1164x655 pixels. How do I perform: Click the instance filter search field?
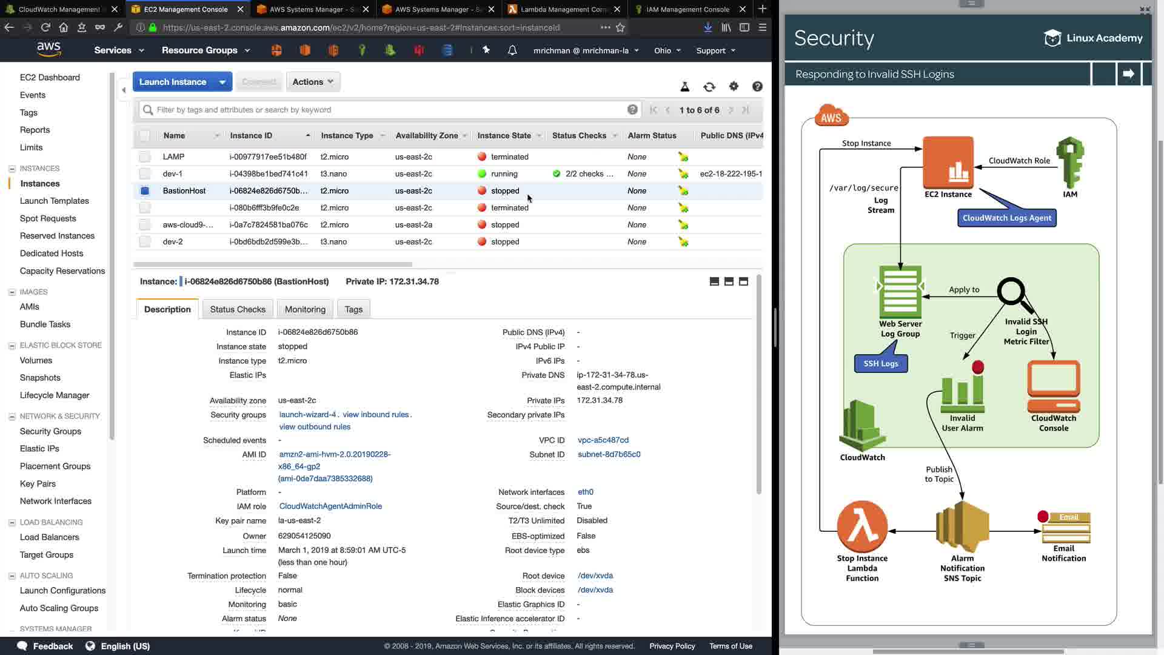coord(388,110)
